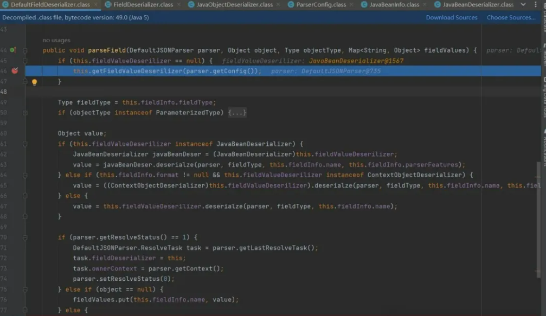Click the fold end marker on line 47
Screen dimensions: 546x316
(25, 81)
